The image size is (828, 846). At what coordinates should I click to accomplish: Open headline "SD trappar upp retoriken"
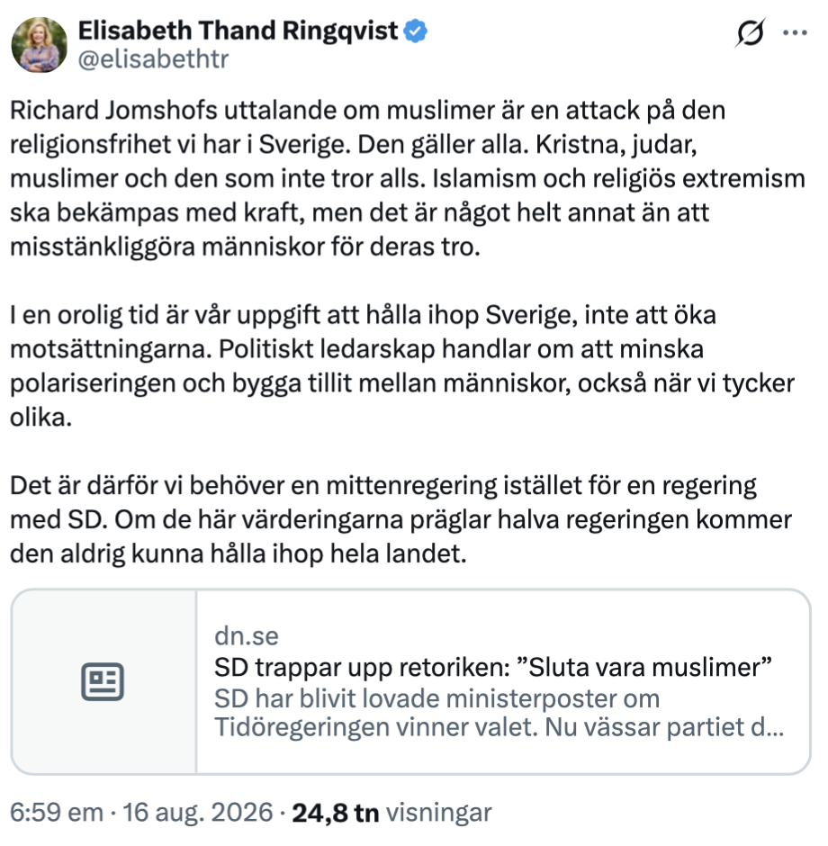pos(493,668)
